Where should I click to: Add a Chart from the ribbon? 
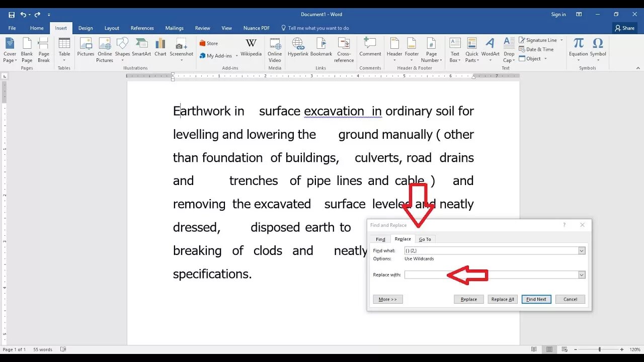pos(160,47)
